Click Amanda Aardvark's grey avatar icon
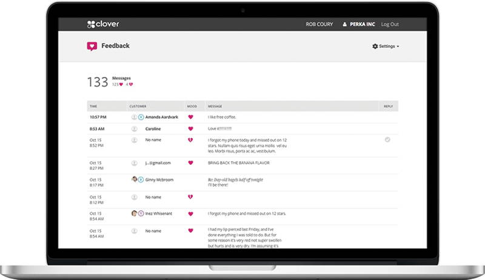Viewport: 485px width, 280px height. point(134,117)
